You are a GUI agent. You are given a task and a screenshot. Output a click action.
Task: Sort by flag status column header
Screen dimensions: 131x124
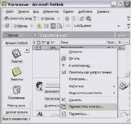coord(44,43)
